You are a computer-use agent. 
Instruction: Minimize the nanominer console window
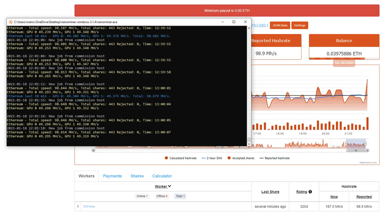tap(223, 22)
